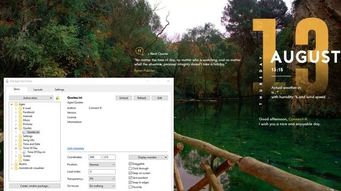Switch to the Skins tab
This screenshot has height=191, width=341.
pos(17,89)
